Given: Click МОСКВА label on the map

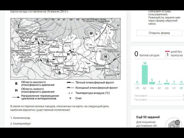Looking at the screenshot, I should [30, 44].
